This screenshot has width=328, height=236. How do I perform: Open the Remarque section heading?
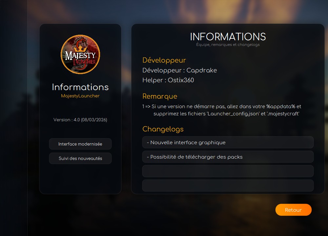coord(160,96)
